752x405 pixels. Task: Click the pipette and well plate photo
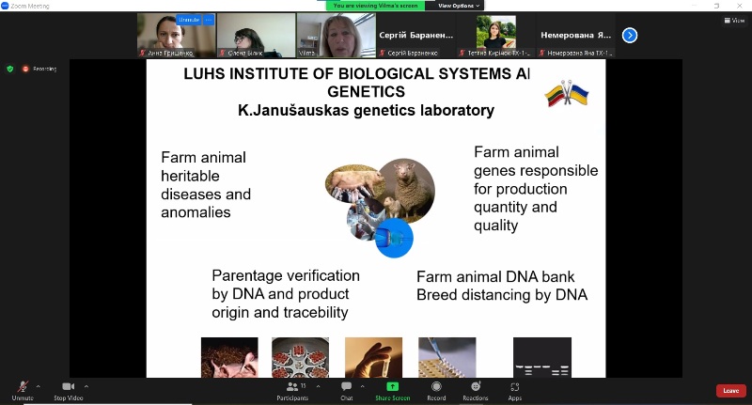tap(447, 358)
